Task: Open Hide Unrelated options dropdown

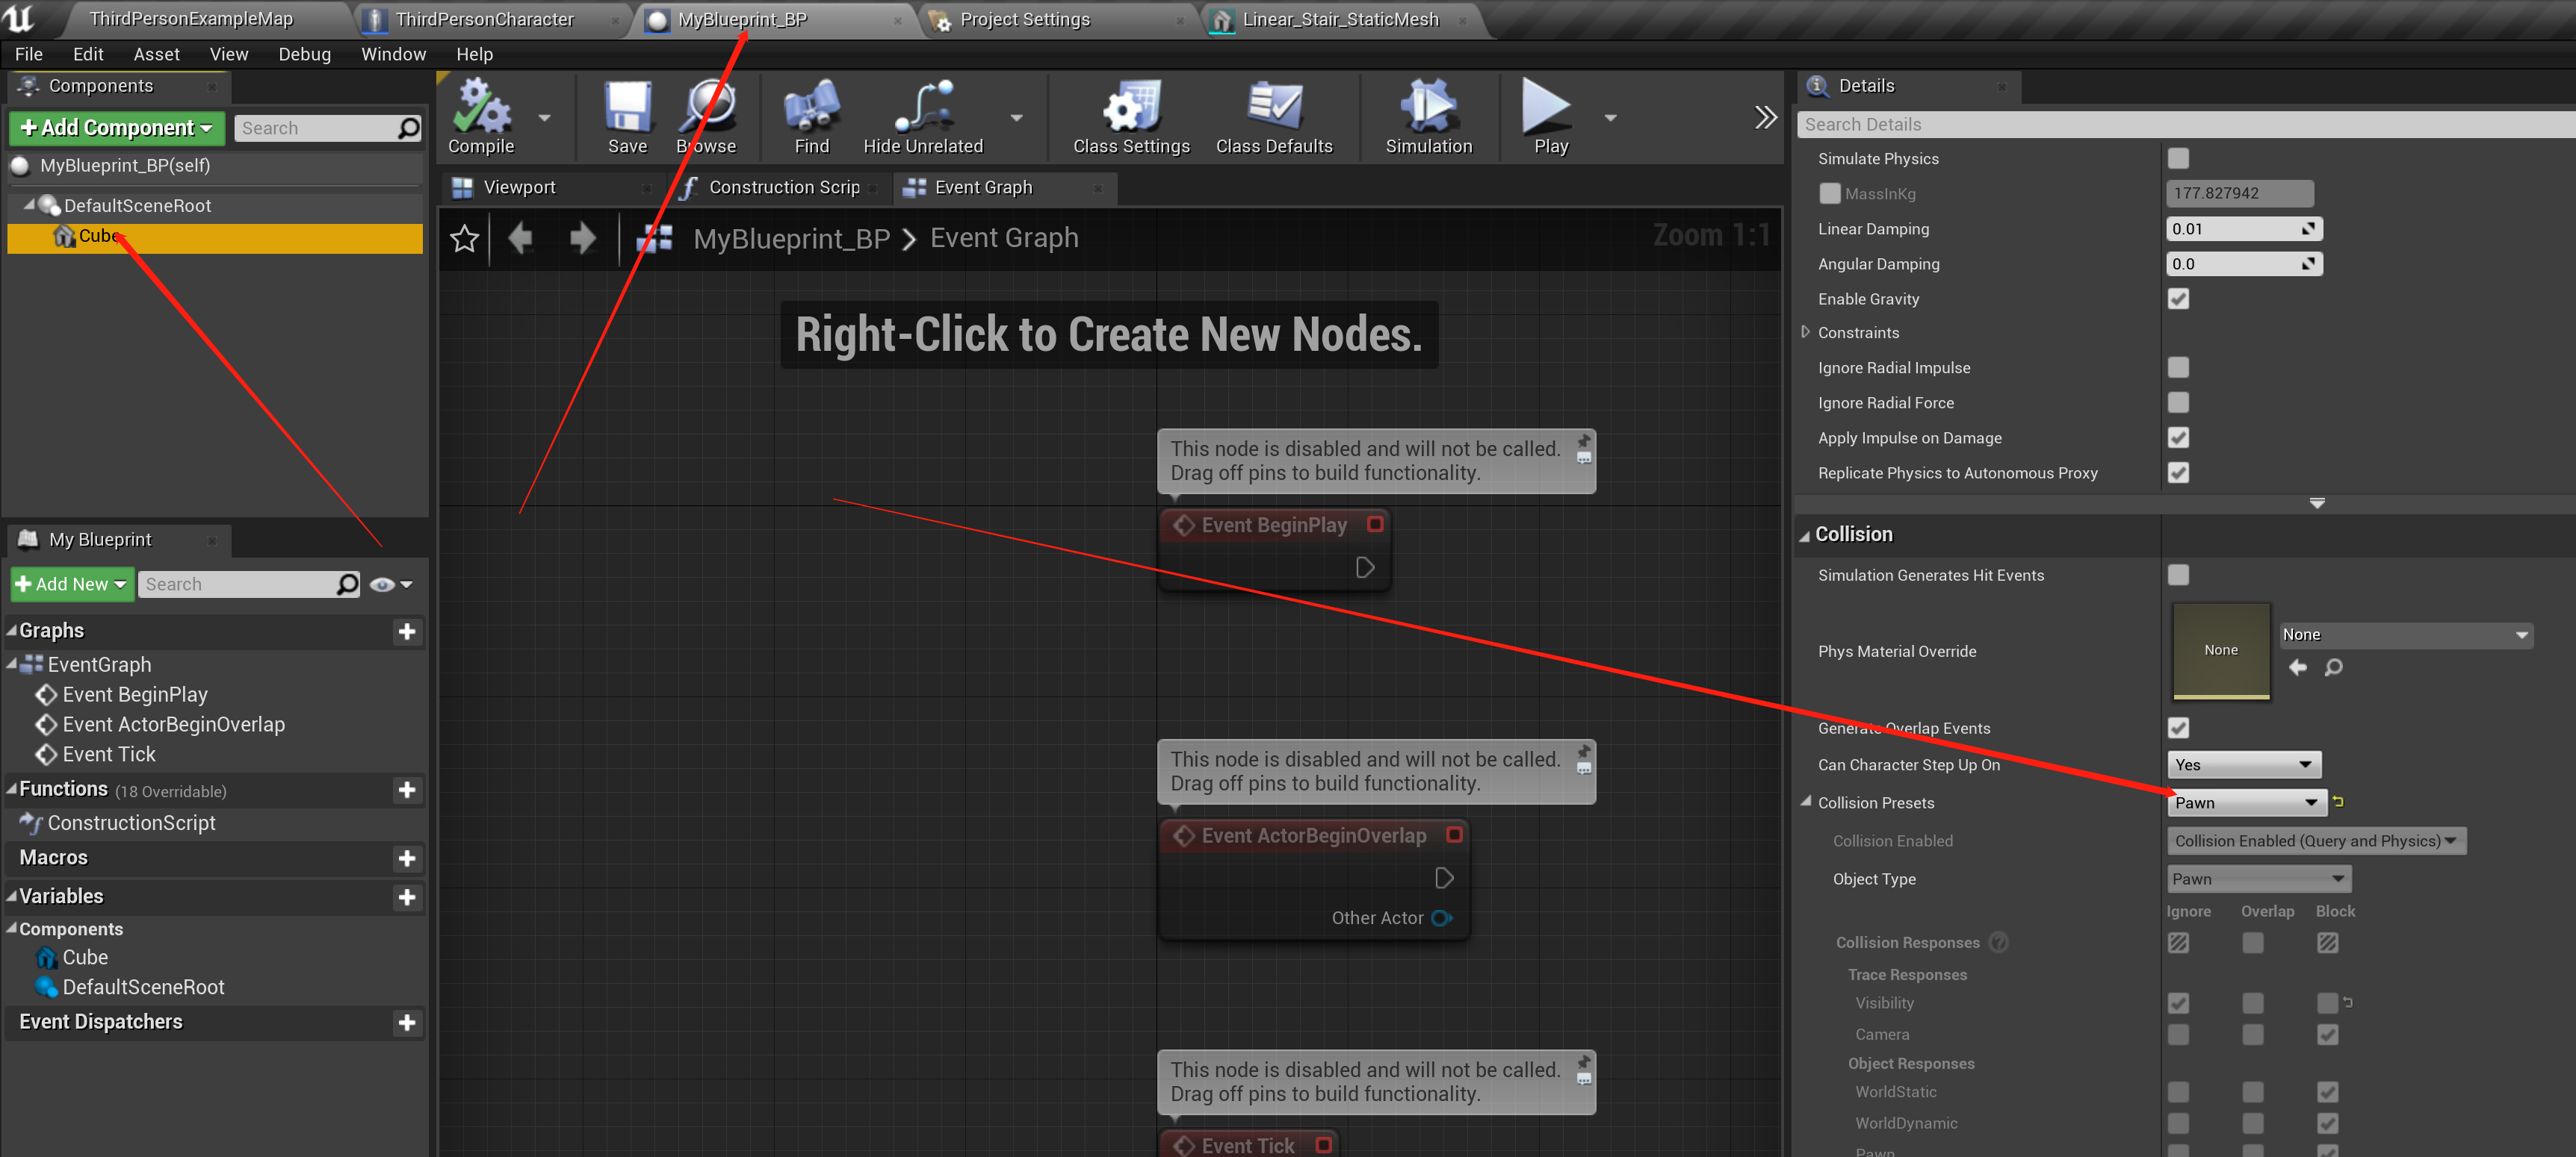Action: coord(1017,118)
